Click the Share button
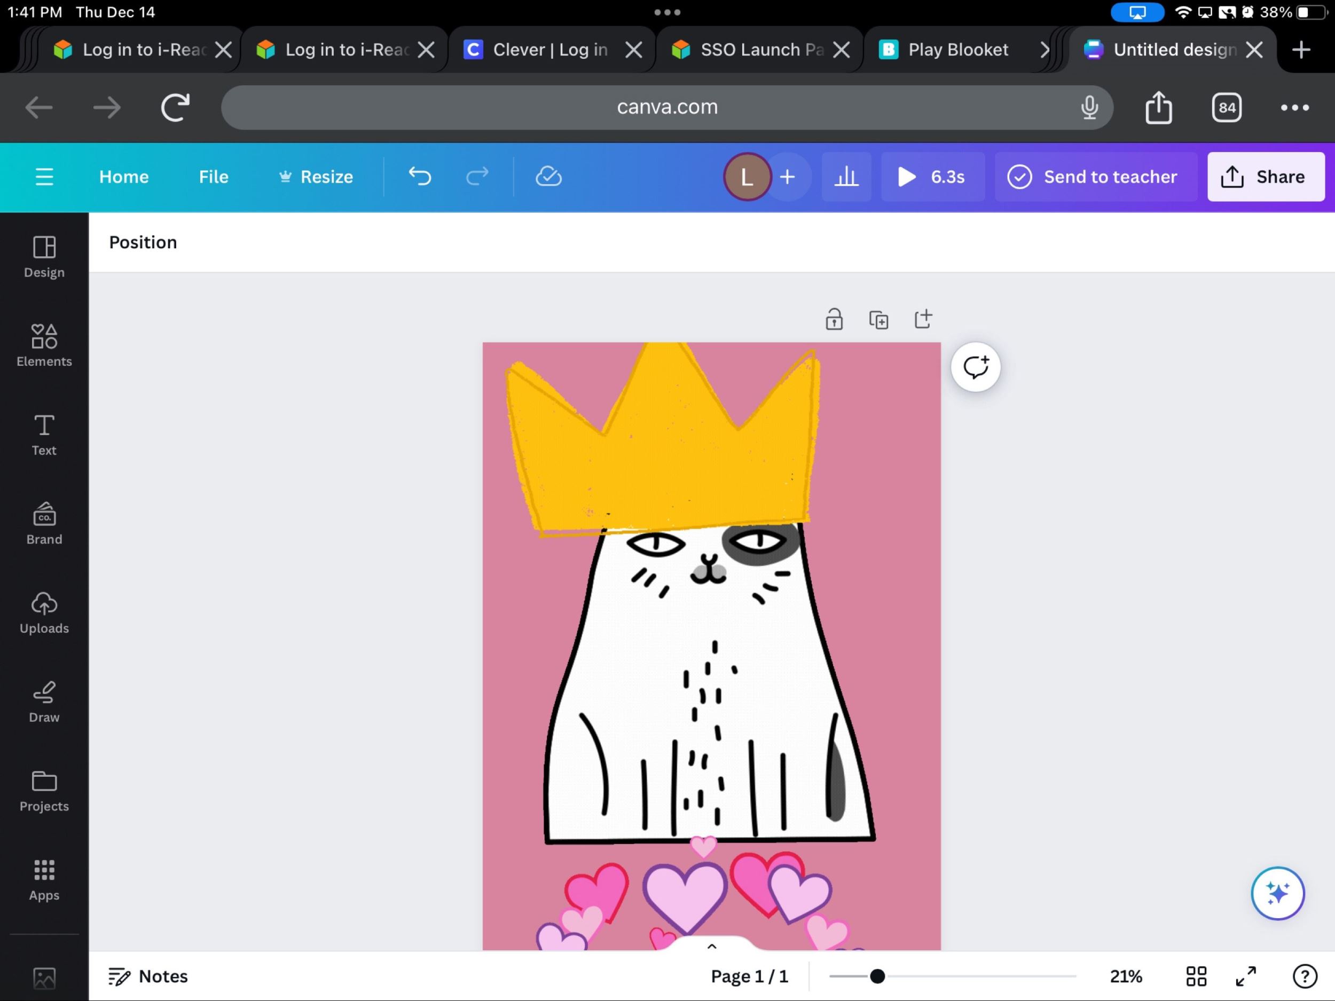The image size is (1335, 1001). coord(1265,177)
